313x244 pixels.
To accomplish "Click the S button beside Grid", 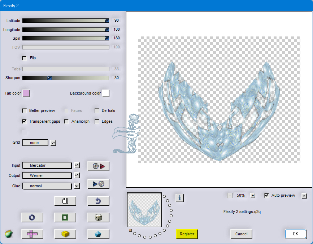I will click(x=53, y=143).
